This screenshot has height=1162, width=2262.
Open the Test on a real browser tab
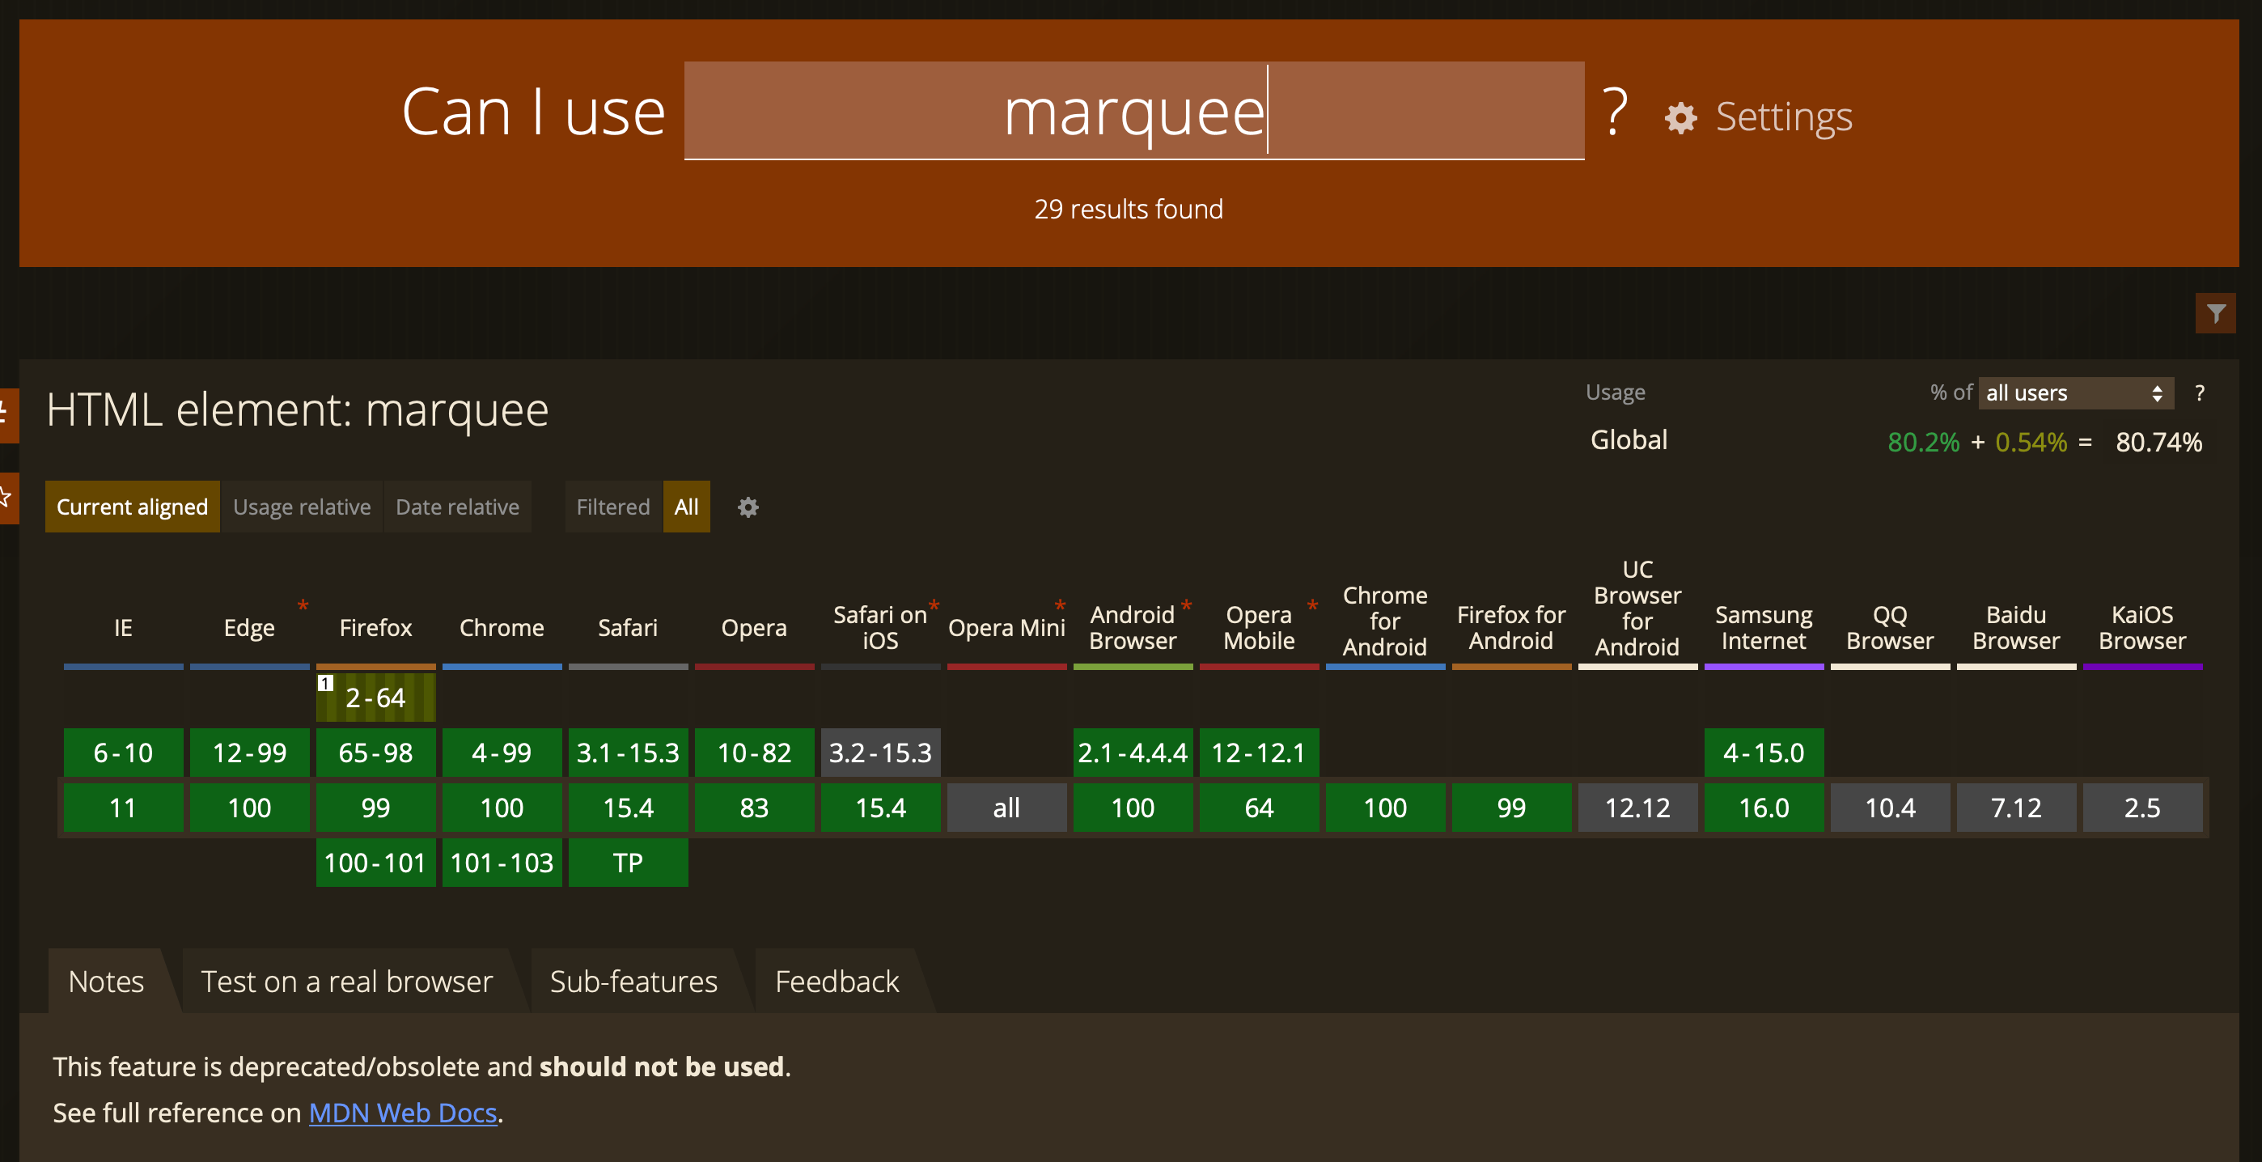point(346,981)
